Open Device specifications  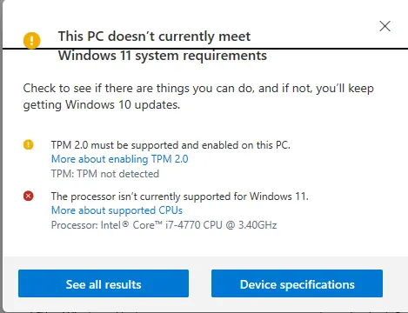coord(297,283)
